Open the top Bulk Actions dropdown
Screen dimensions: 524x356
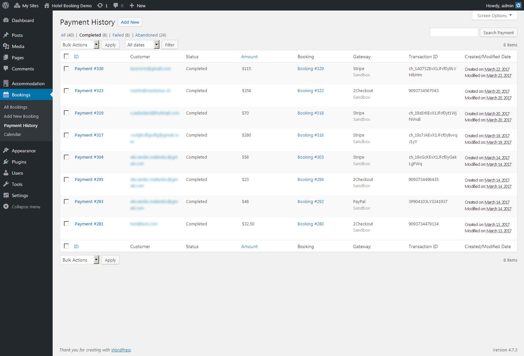click(80, 45)
